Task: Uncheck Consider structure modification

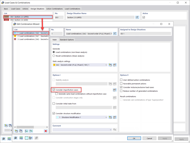Action: pyautogui.click(x=54, y=113)
